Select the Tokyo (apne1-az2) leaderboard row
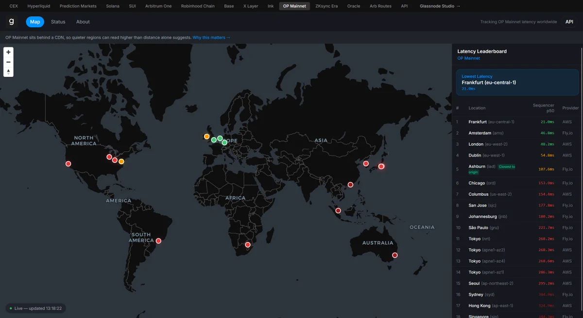This screenshot has height=318, width=583. click(x=517, y=250)
